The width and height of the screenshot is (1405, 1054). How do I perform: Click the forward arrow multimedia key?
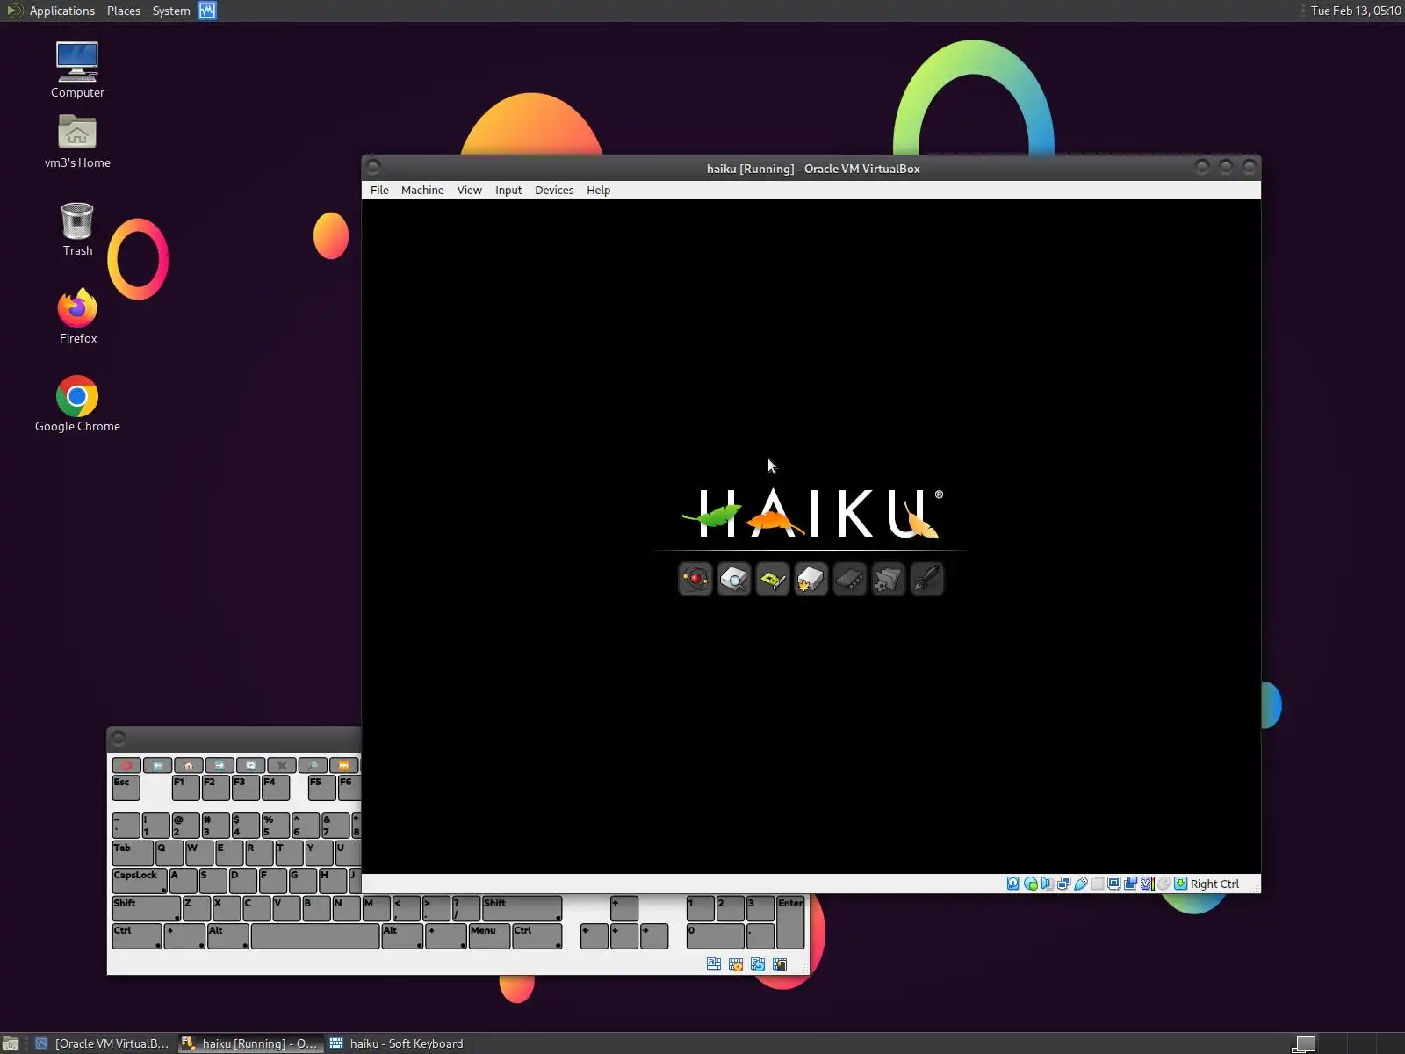point(220,765)
